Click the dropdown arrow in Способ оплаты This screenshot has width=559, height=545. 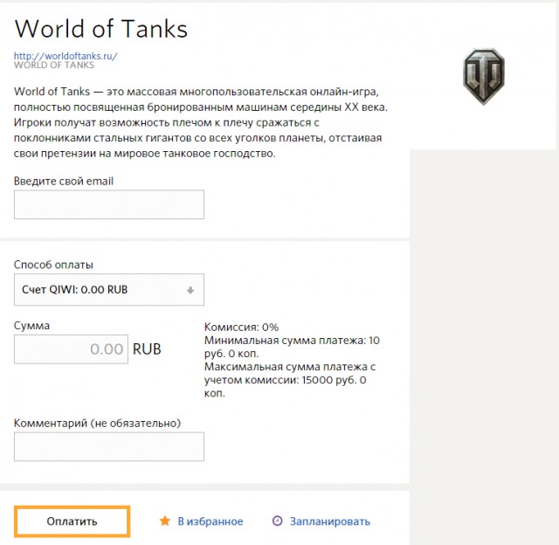190,290
